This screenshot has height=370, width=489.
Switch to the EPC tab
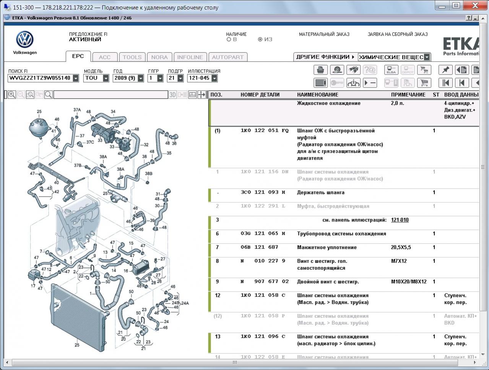click(x=78, y=56)
